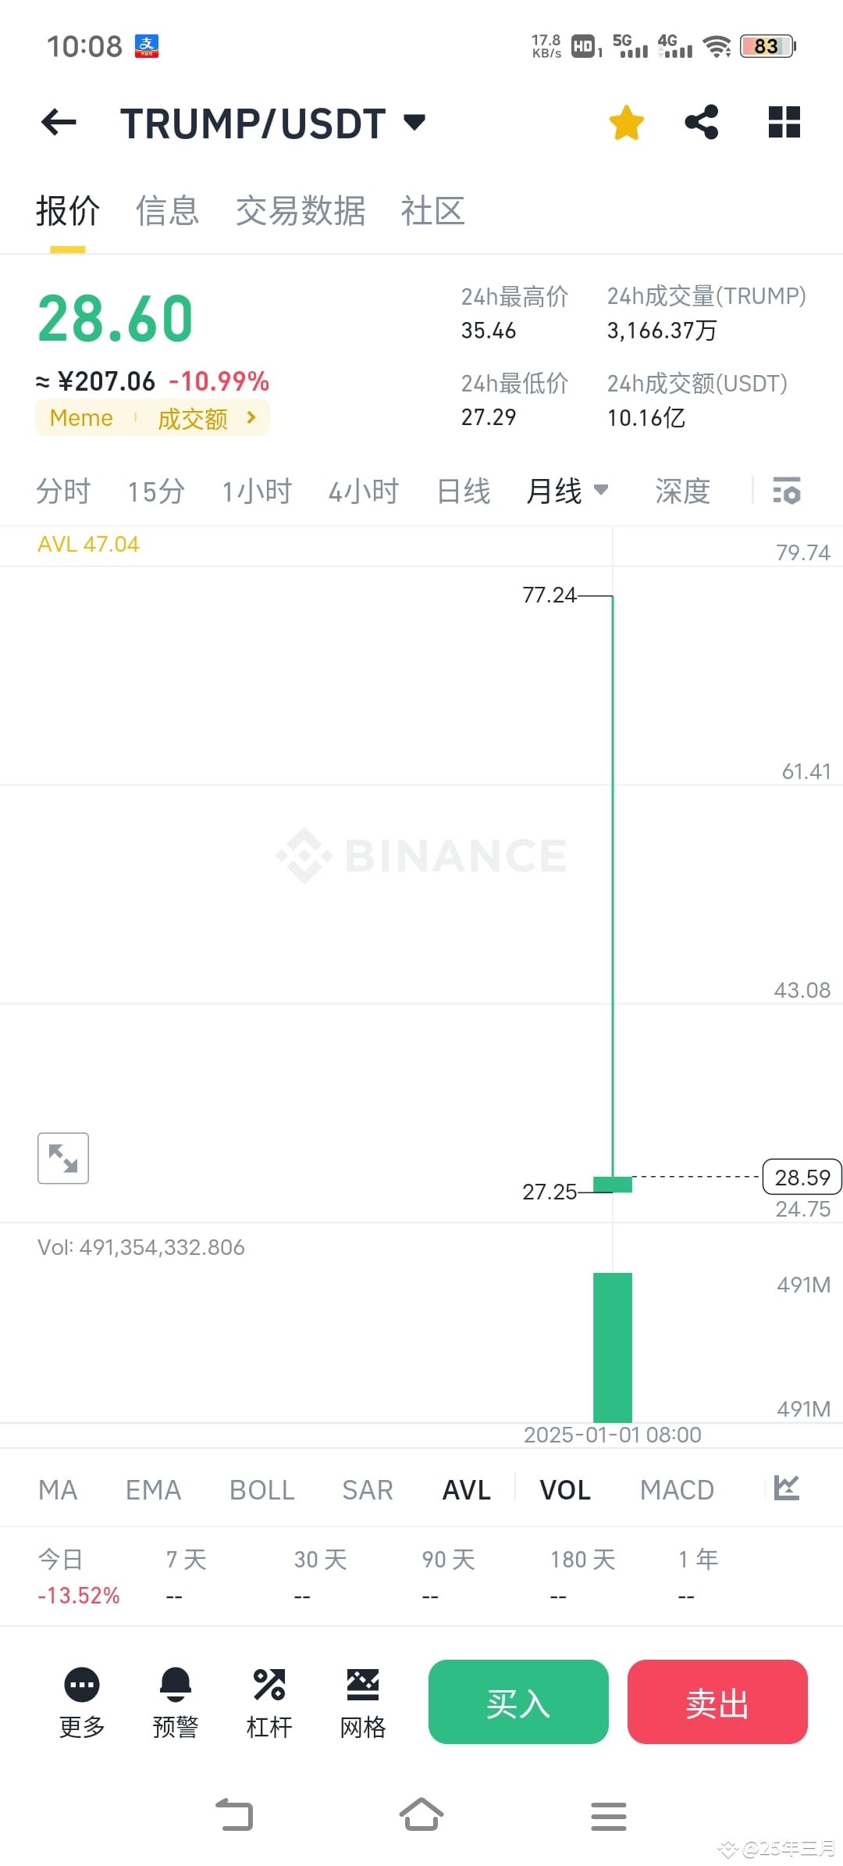This screenshot has height=1866, width=843.
Task: Switch to the 交易数据 tab
Action: coord(301,211)
